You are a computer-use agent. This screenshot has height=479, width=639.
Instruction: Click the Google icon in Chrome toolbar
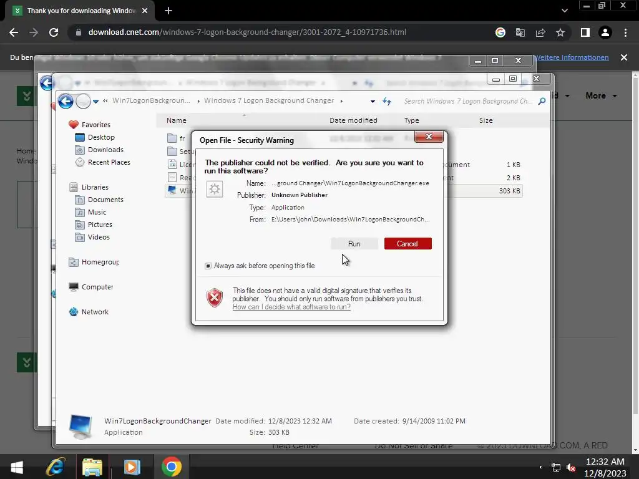pos(500,32)
